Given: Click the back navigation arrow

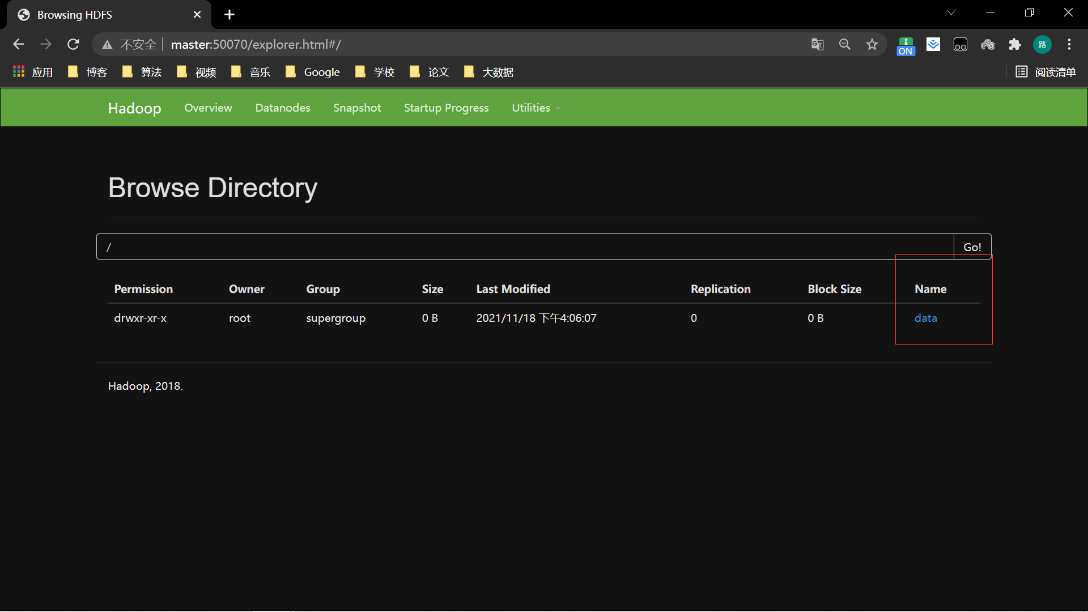Looking at the screenshot, I should click(19, 44).
